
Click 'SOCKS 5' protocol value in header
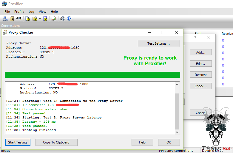pyautogui.click(x=47, y=52)
